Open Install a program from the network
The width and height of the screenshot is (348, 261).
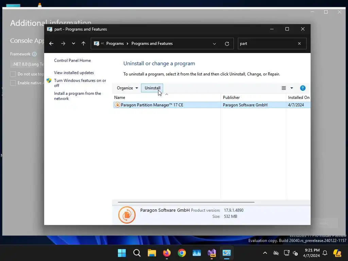pyautogui.click(x=77, y=96)
